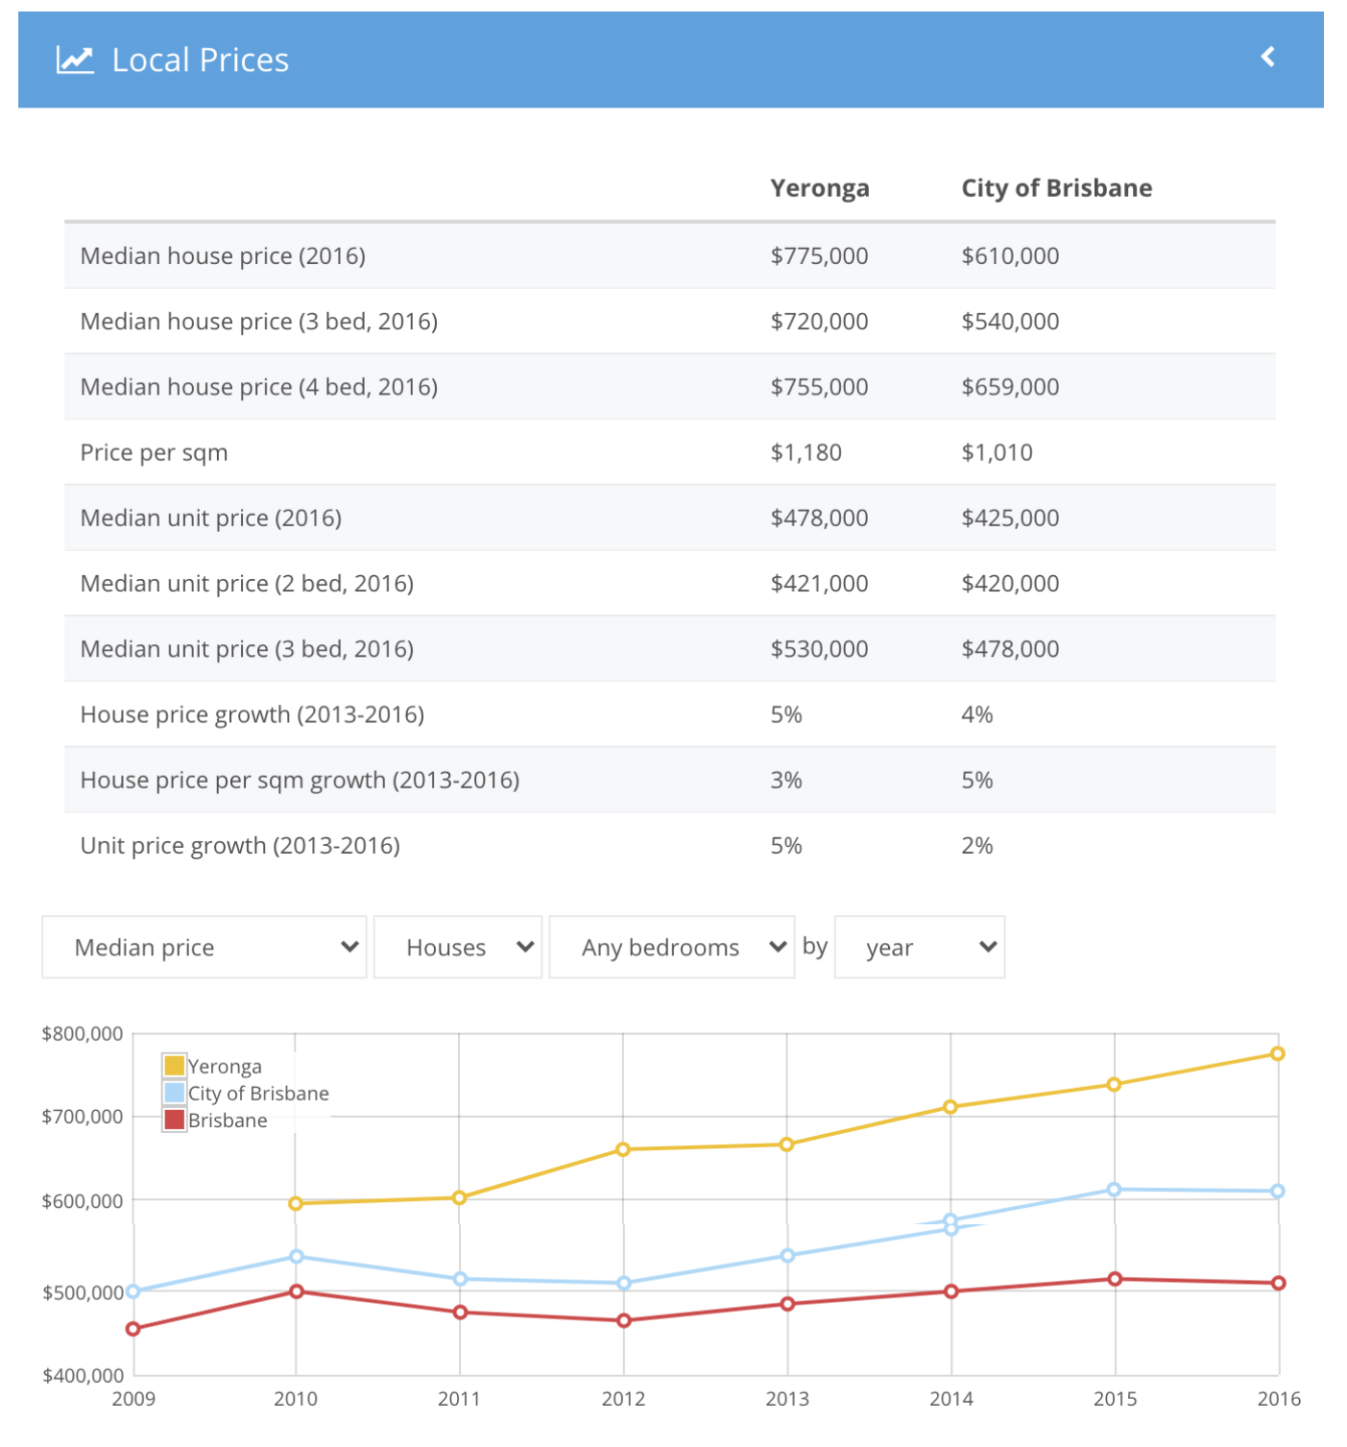Click the Yeronga yellow legend swatch

[174, 1066]
